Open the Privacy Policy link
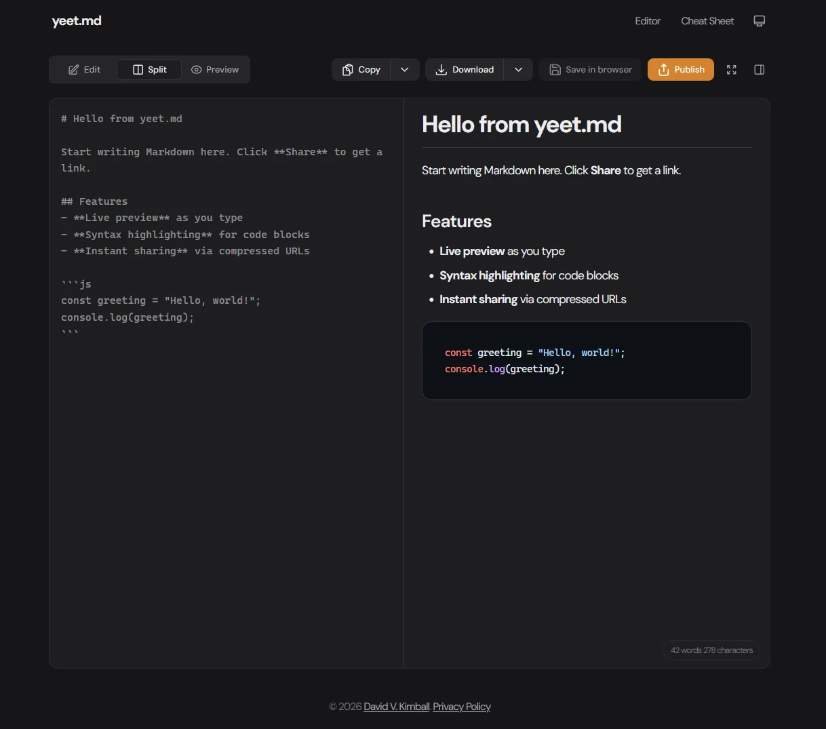 [x=461, y=707]
